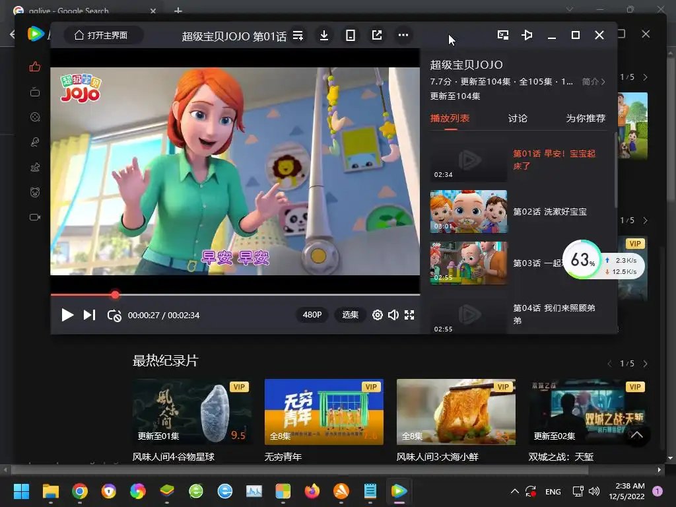676x507 pixels.
Task: Select the 播放列表 tab
Action: pos(450,118)
